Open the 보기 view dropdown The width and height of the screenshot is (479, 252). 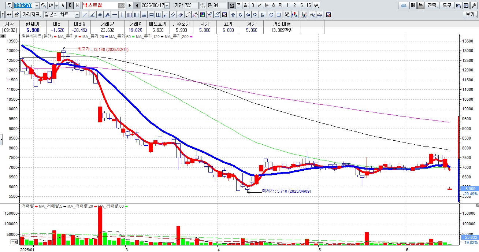coord(471,15)
